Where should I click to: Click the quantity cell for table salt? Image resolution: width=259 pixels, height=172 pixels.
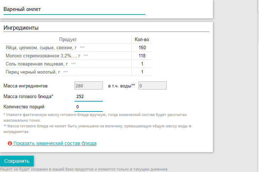click(x=142, y=64)
